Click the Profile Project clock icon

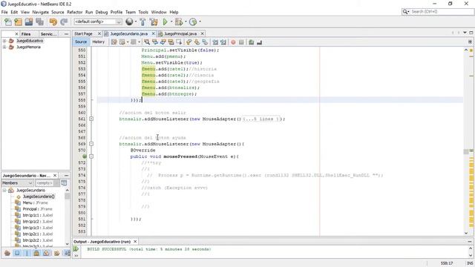[193, 22]
